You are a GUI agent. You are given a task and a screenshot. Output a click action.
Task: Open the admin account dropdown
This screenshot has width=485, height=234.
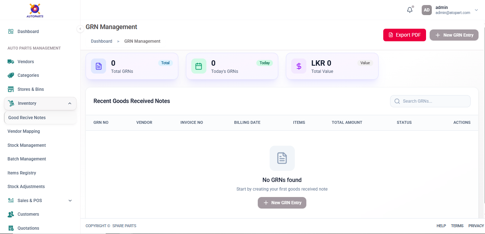(x=476, y=10)
